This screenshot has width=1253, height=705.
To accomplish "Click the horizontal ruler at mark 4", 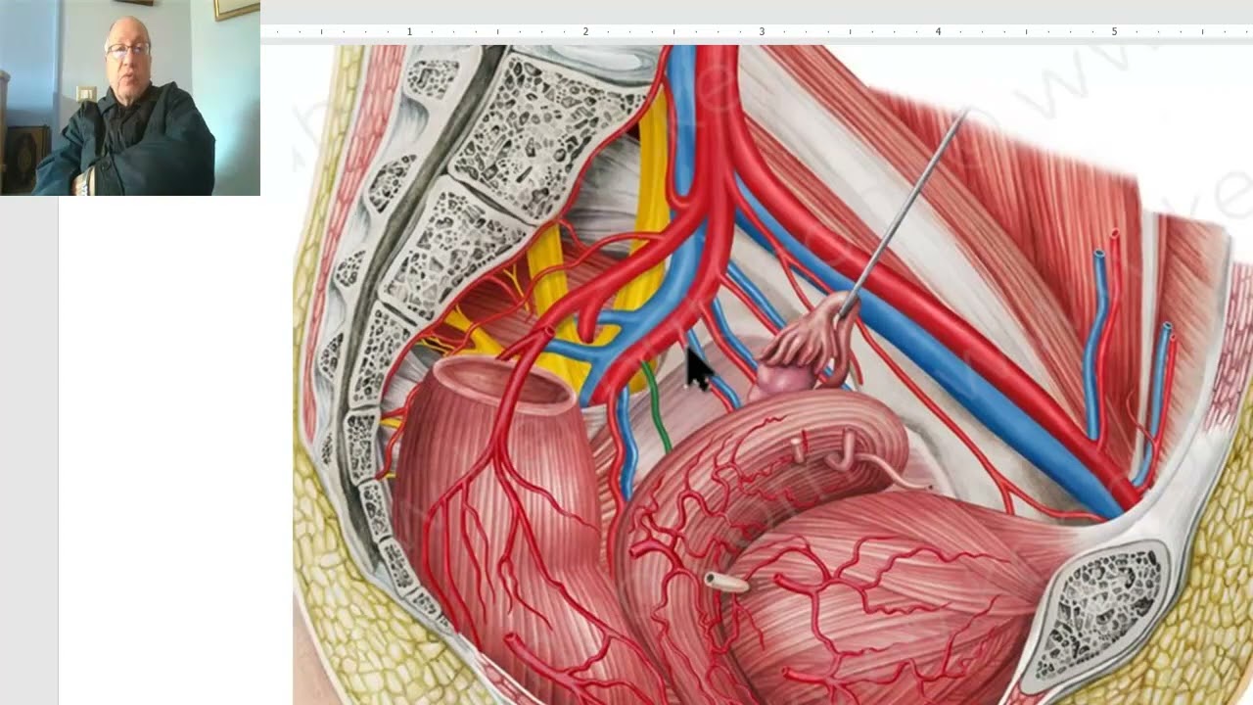I will coord(938,32).
